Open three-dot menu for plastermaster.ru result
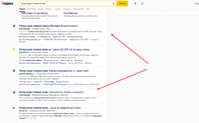Screen dimensions: 199x123 [x=60, y=74]
